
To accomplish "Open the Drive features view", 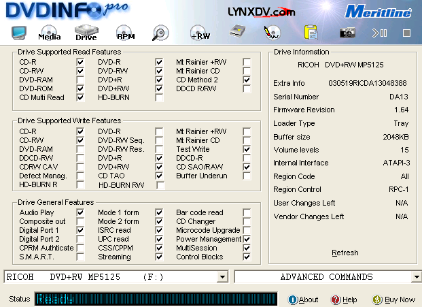I will pyautogui.click(x=86, y=33).
